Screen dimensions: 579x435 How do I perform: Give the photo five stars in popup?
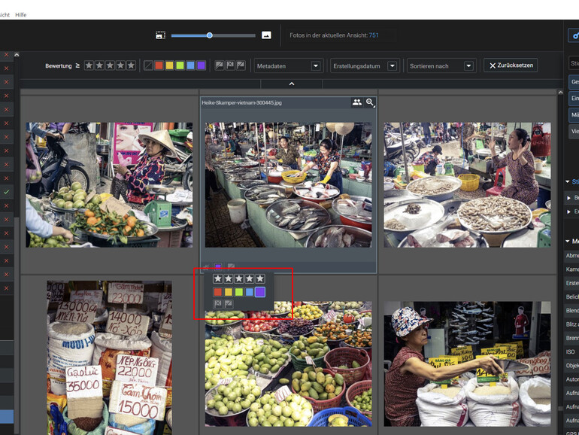(x=260, y=278)
